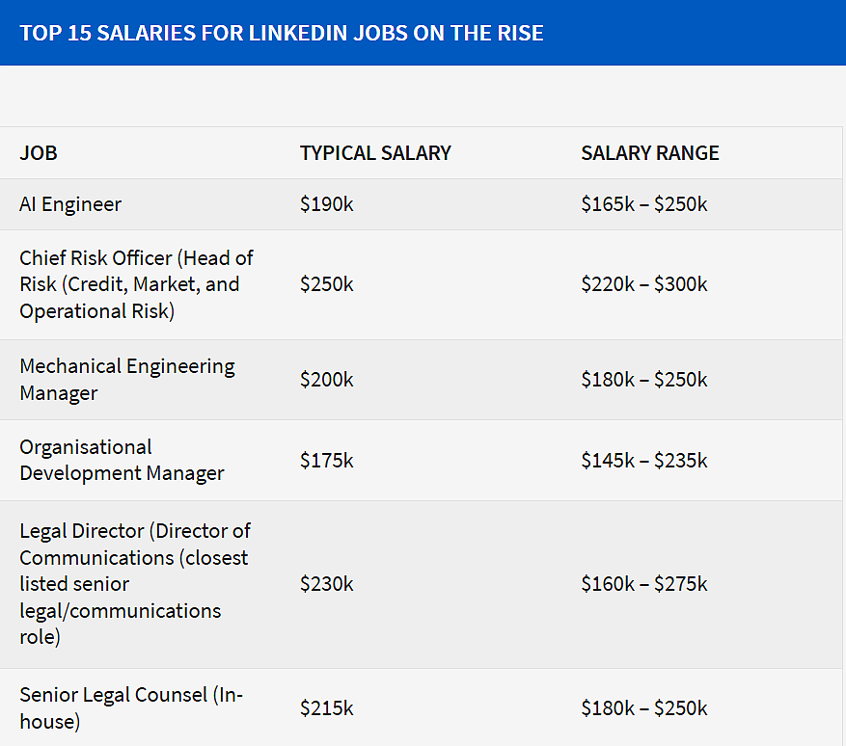The width and height of the screenshot is (846, 746).
Task: Click the $230k typical salary value
Action: click(326, 584)
